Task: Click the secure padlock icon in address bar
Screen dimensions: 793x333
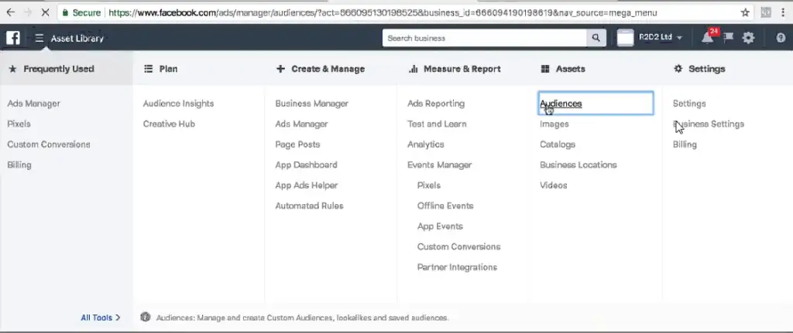Action: click(65, 12)
